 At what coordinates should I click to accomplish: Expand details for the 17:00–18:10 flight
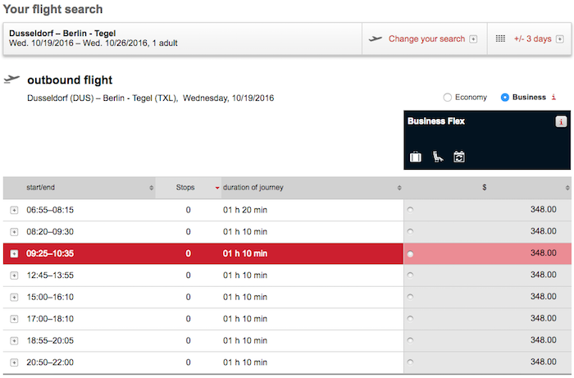click(x=14, y=319)
